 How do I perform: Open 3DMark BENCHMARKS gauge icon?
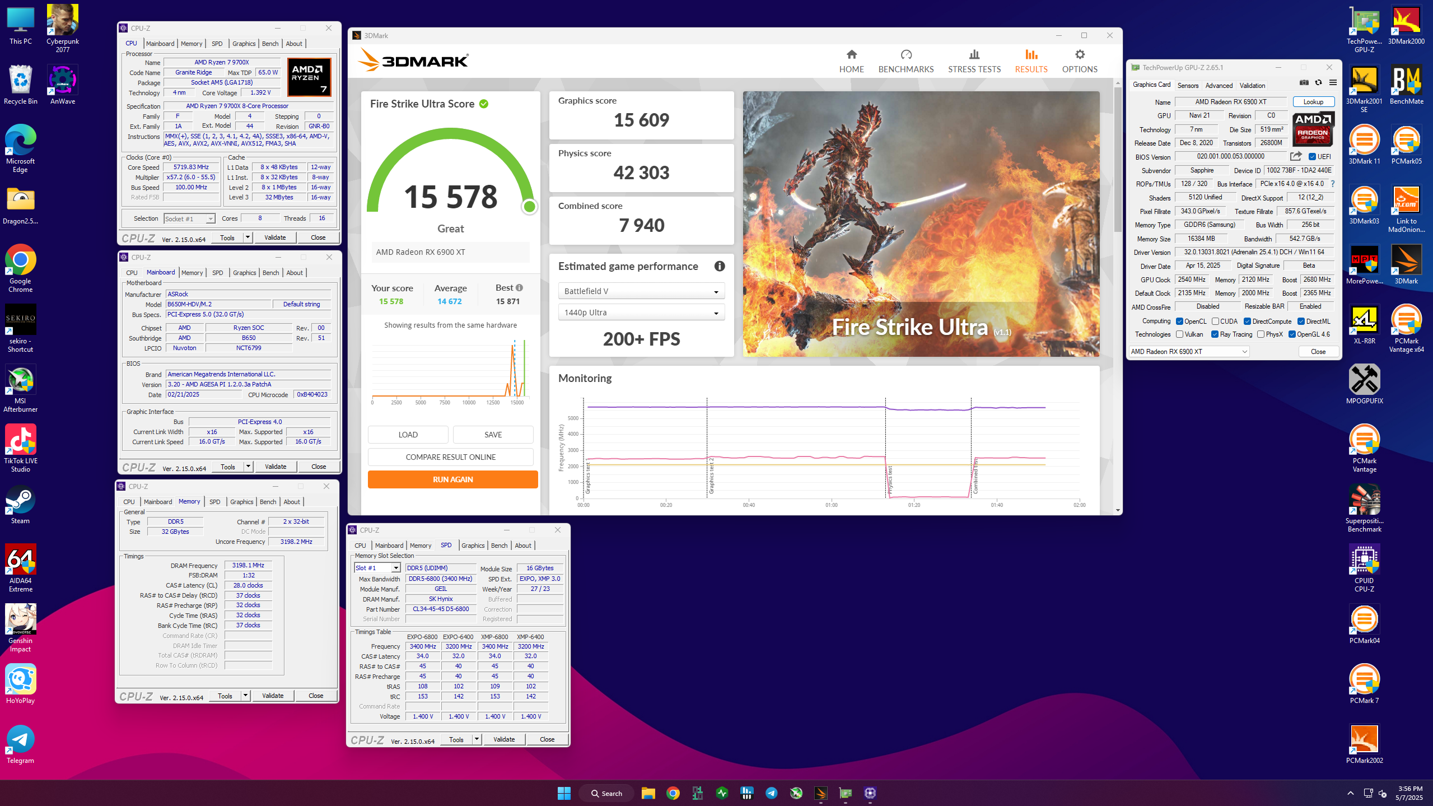coord(906,54)
